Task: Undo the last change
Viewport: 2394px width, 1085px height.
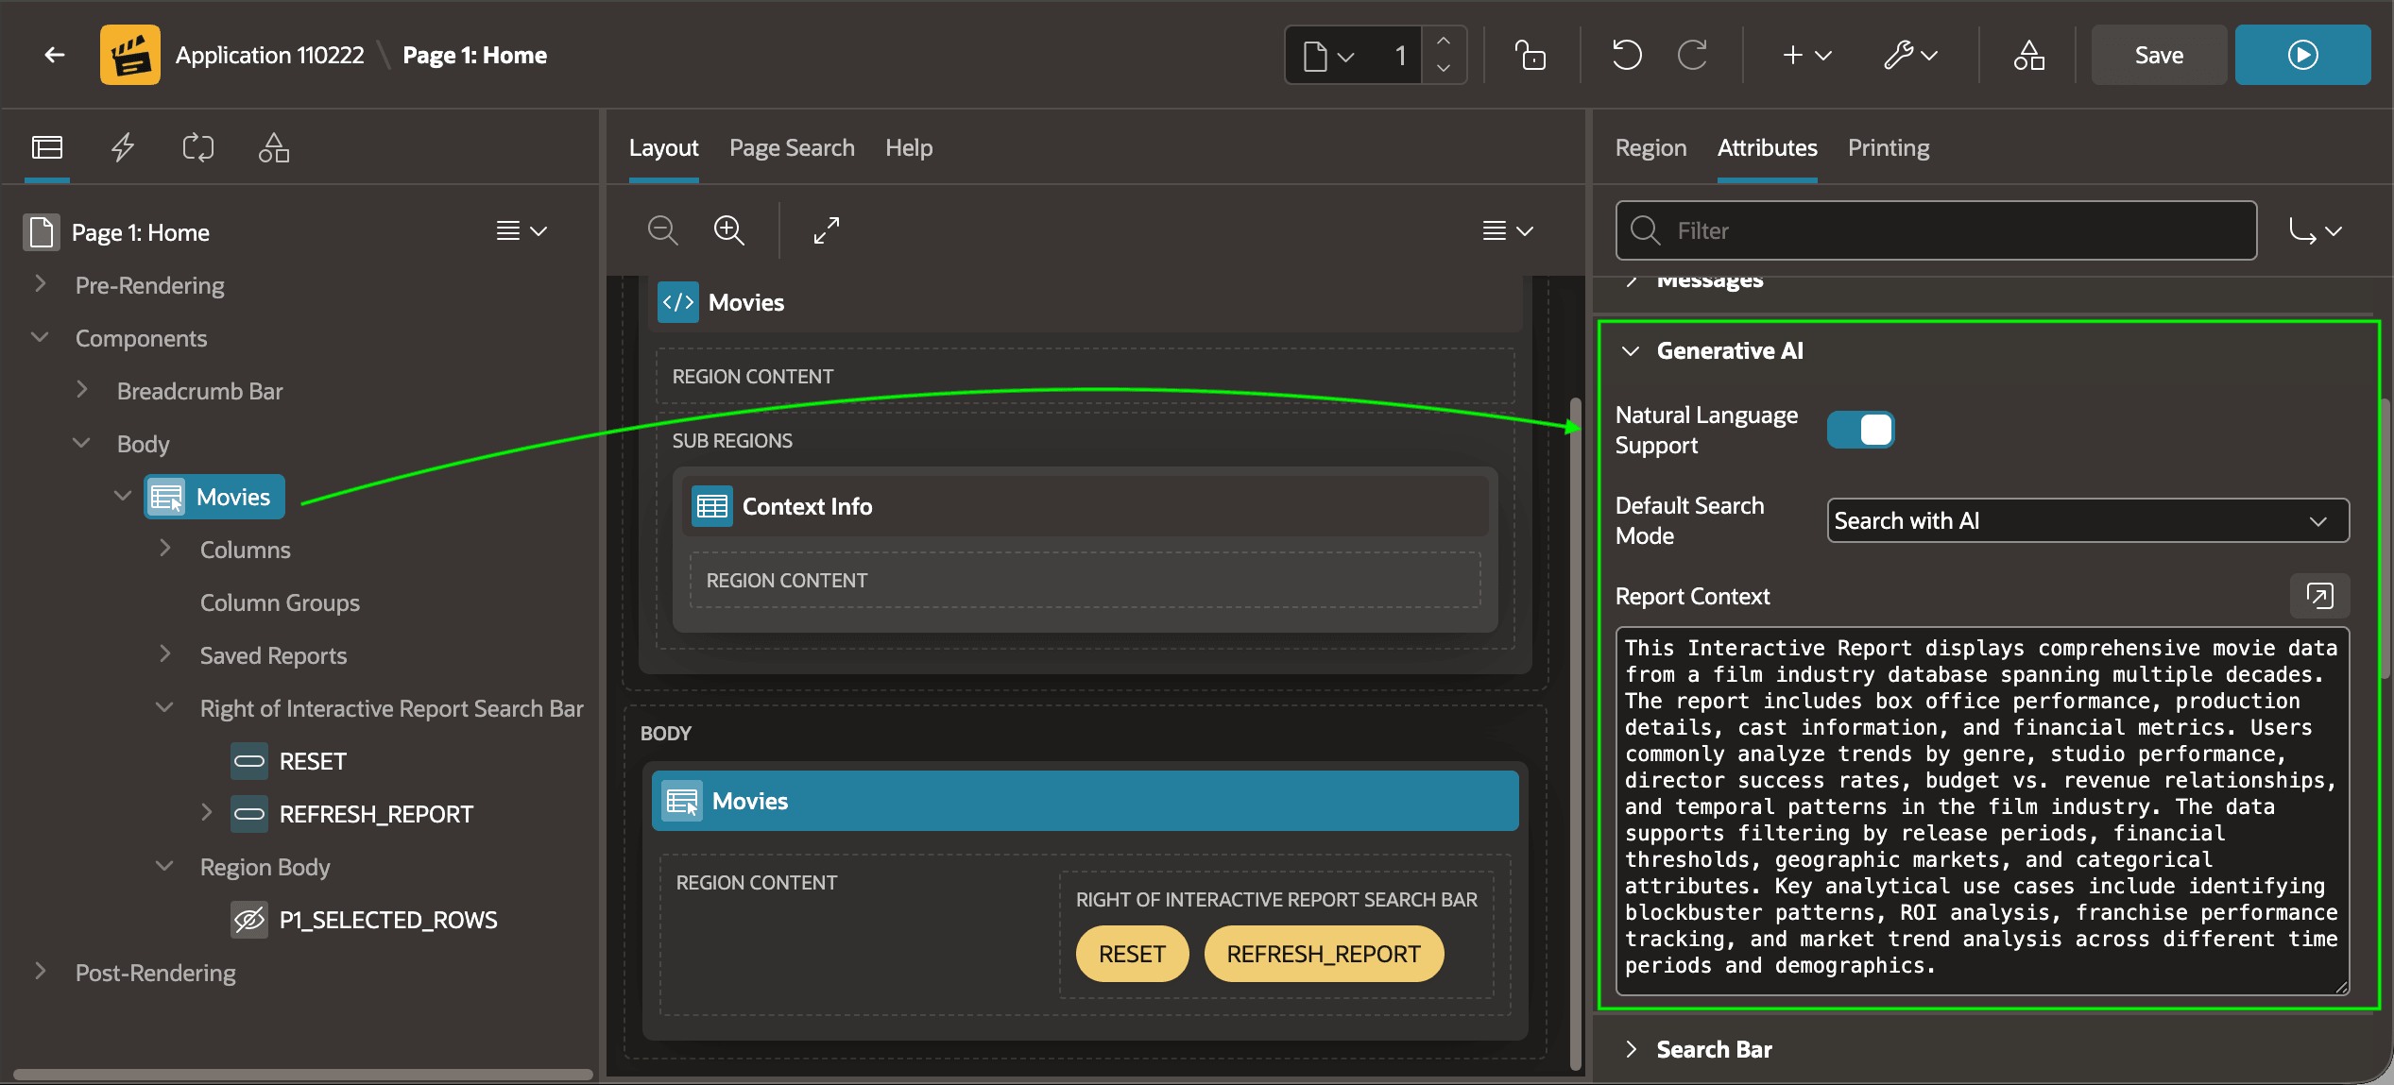Action: 1627,55
